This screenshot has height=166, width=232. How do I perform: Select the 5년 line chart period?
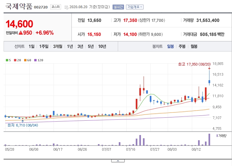pos(91,46)
